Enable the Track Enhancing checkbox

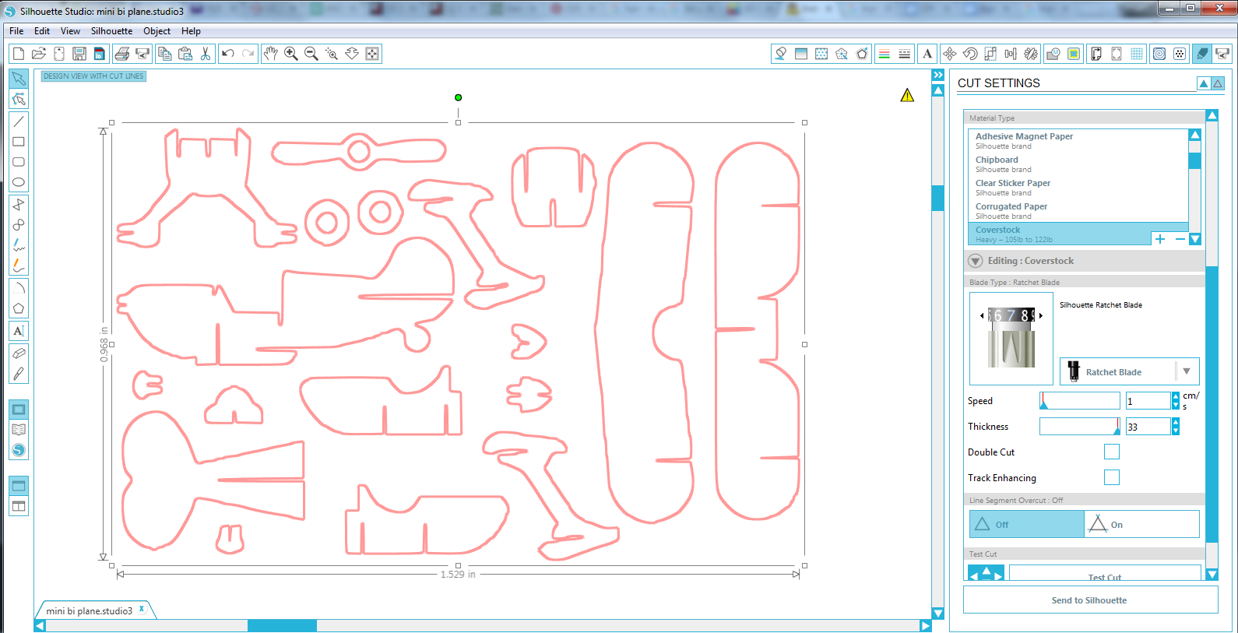[x=1112, y=477]
